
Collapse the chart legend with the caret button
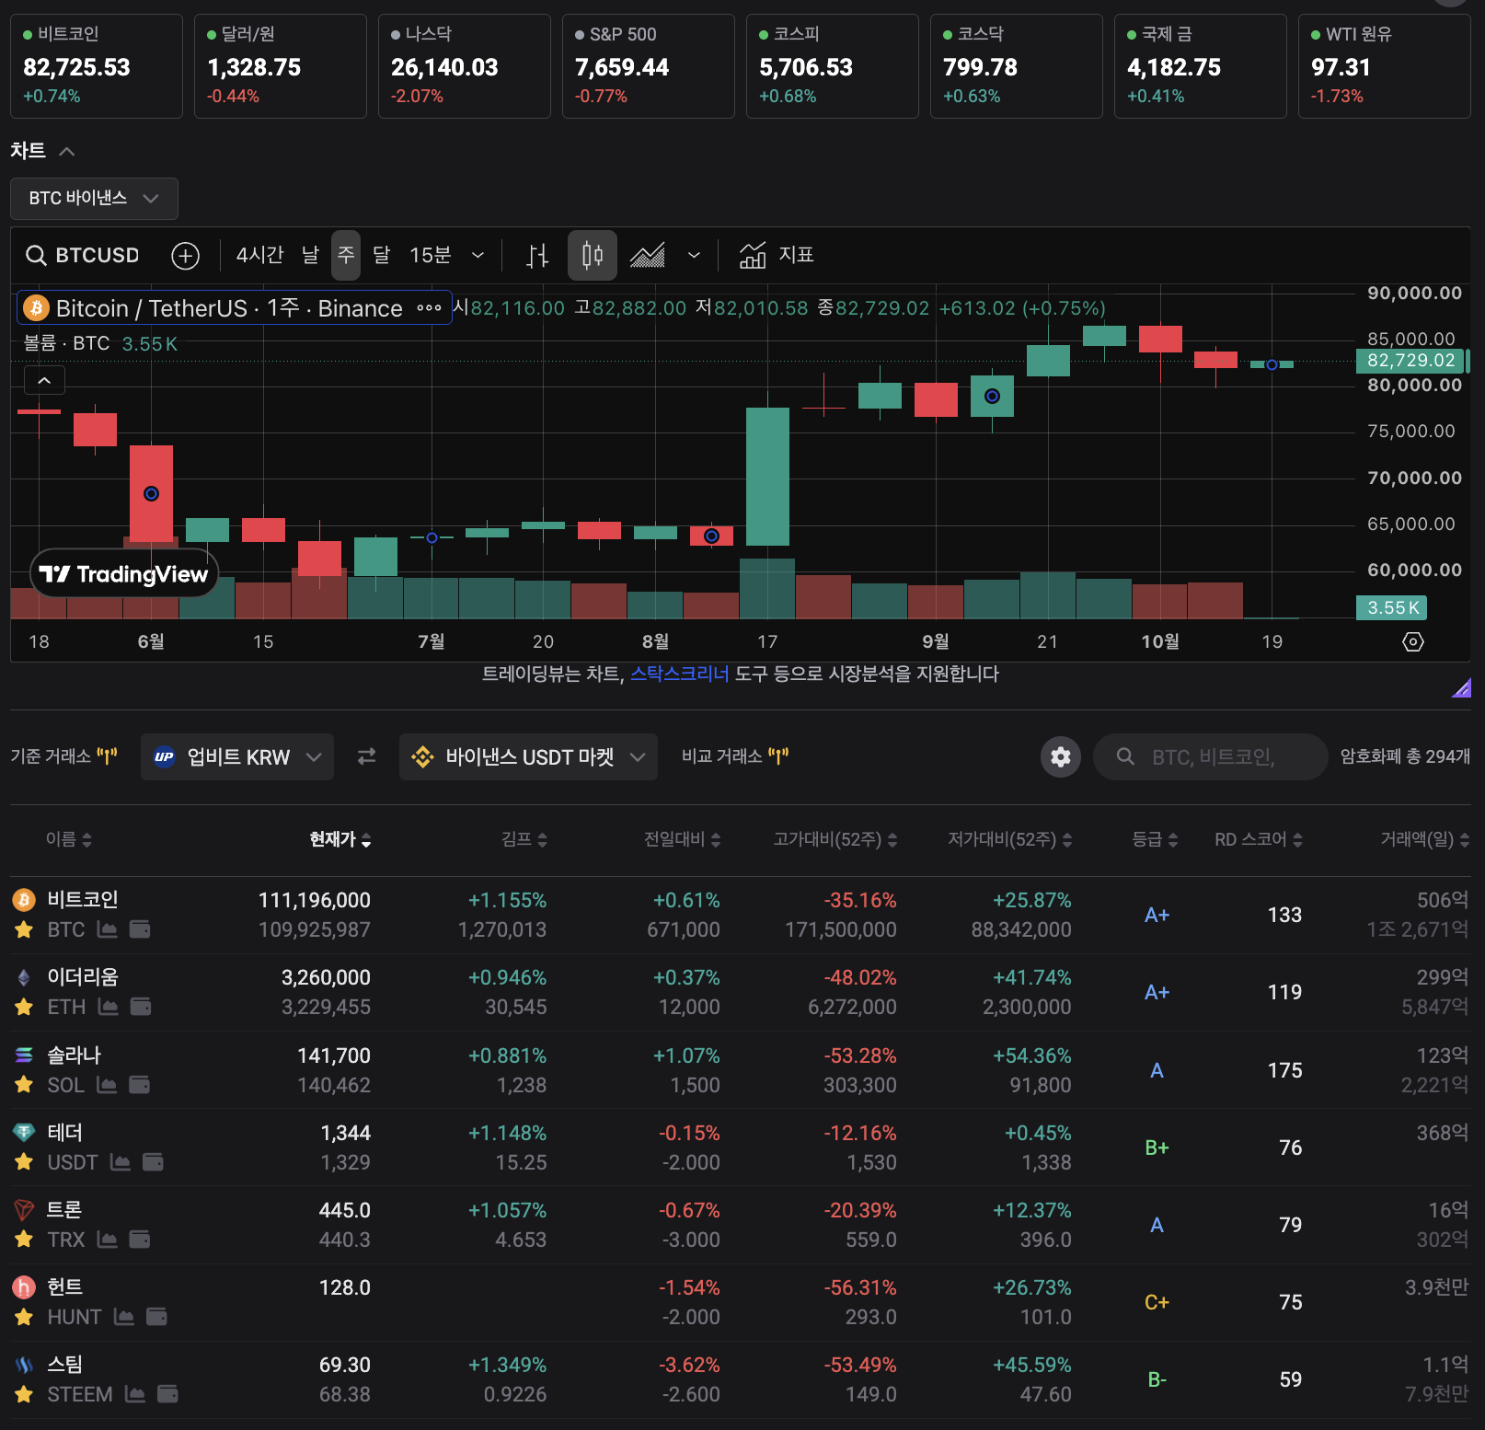[44, 380]
